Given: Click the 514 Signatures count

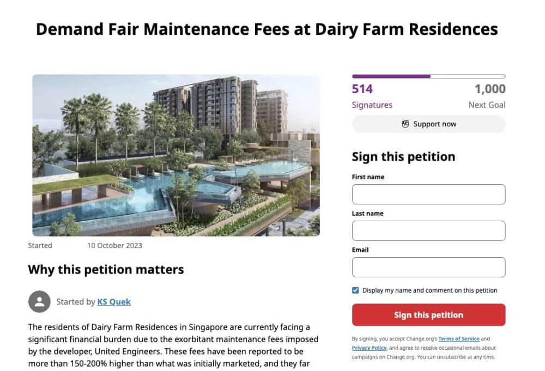Looking at the screenshot, I should tap(362, 89).
